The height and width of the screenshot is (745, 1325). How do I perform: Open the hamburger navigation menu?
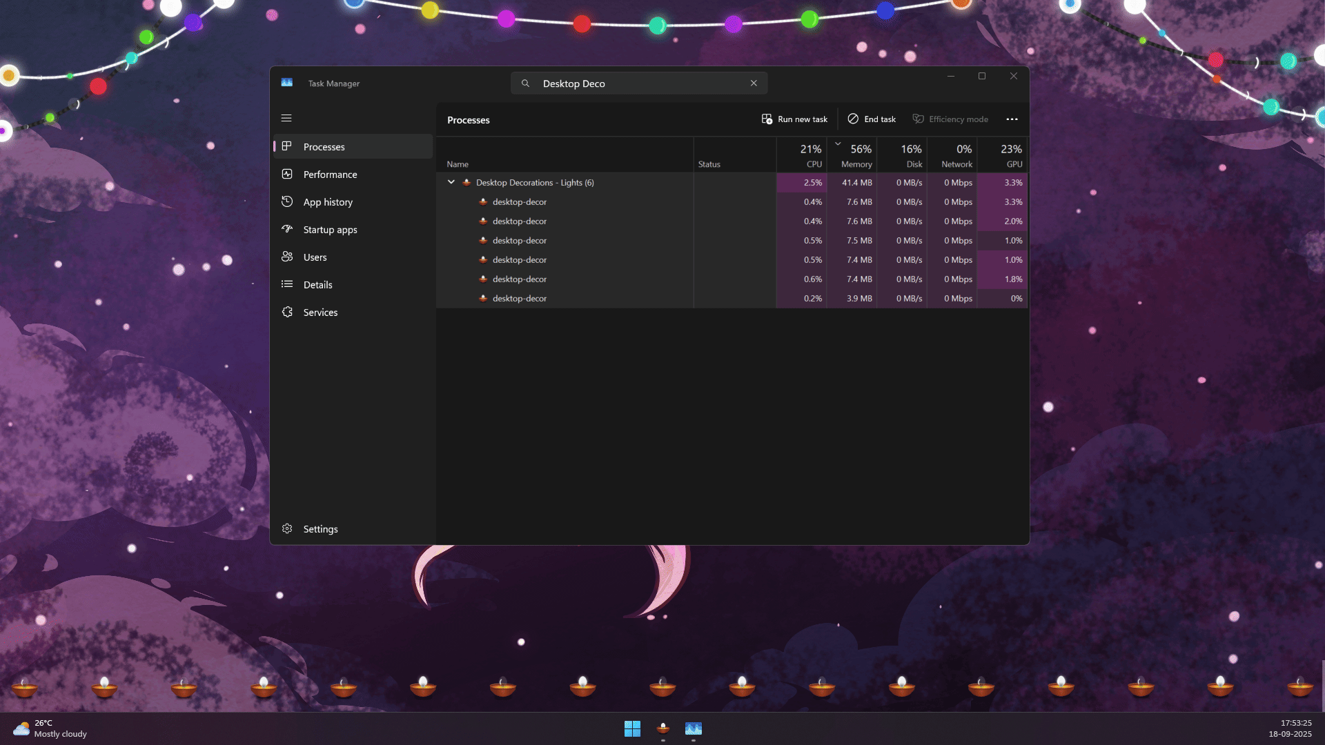286,118
